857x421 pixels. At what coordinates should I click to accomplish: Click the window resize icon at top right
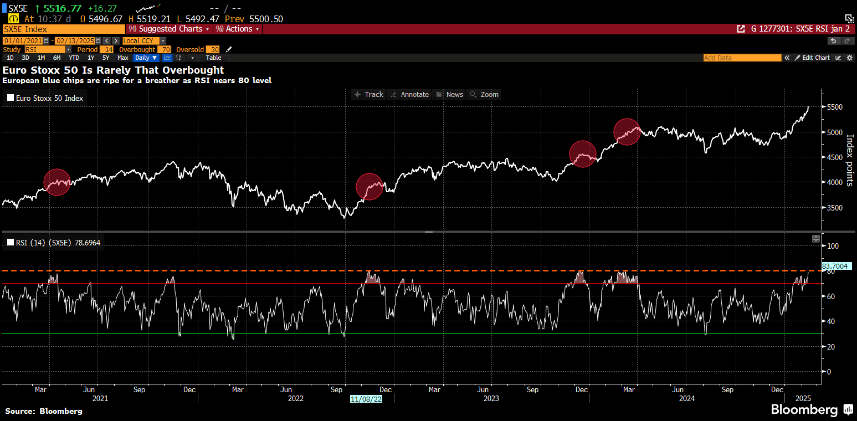tap(850, 19)
